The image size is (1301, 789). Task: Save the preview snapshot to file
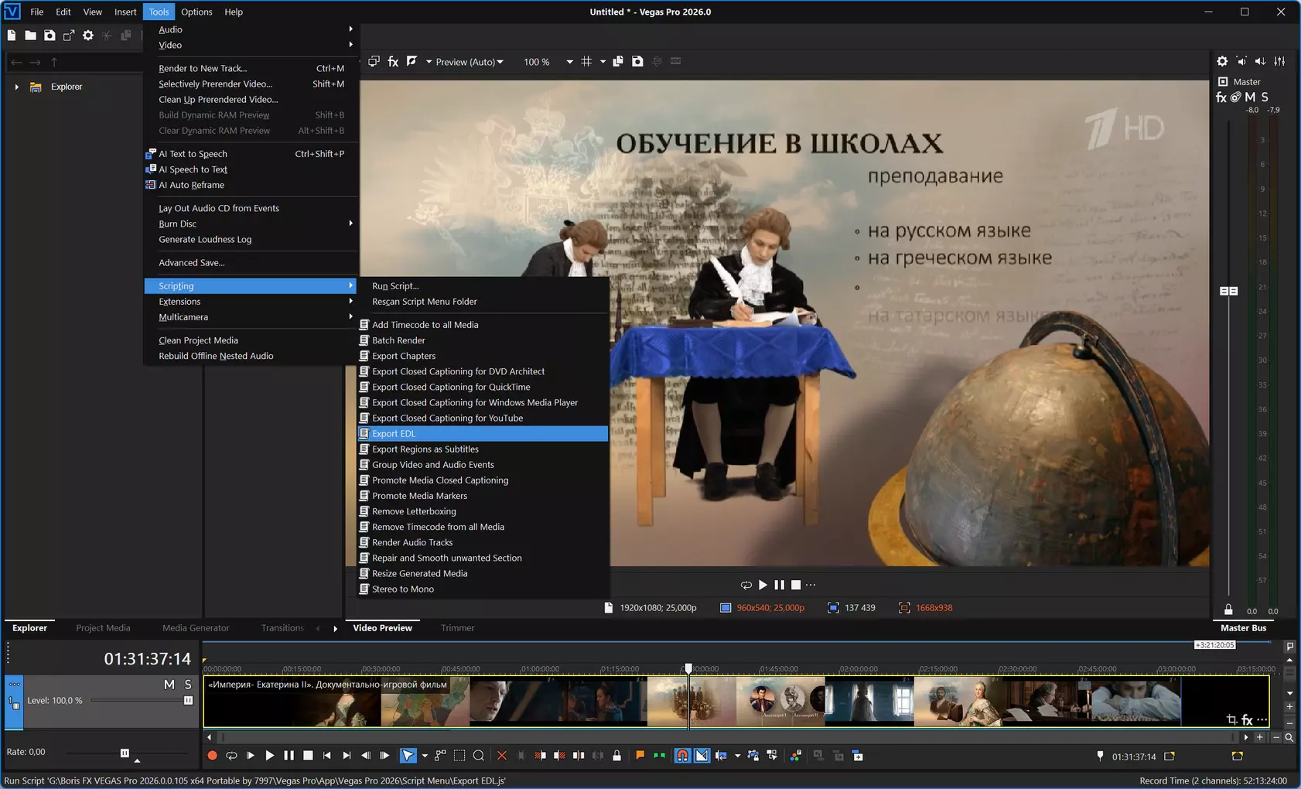637,61
